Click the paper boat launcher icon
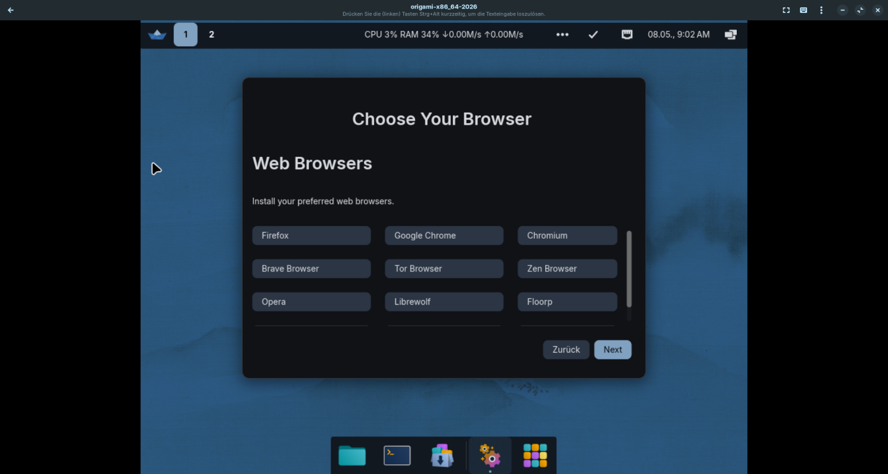Viewport: 888px width, 474px height. coord(157,34)
